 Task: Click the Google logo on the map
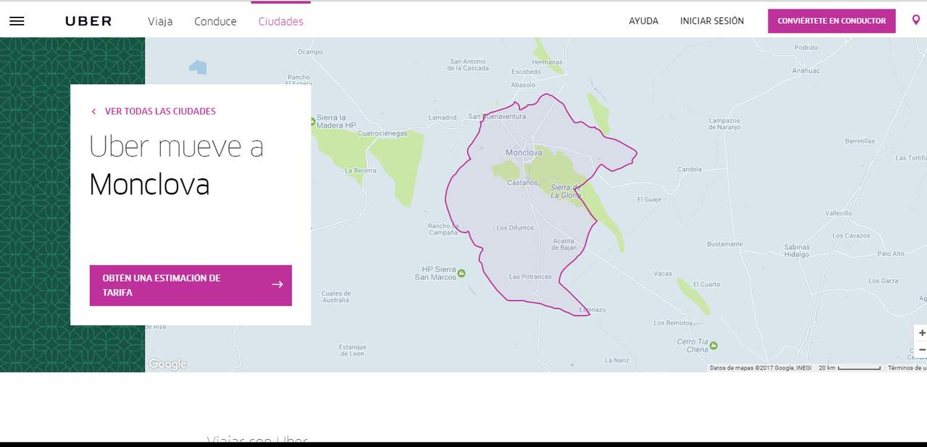coord(167,364)
